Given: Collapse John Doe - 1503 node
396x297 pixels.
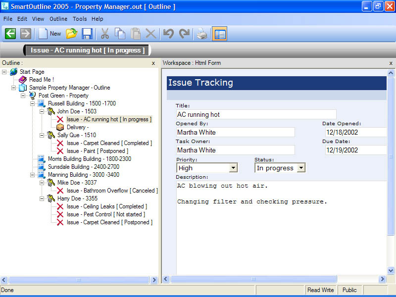Looking at the screenshot, I should point(42,111).
